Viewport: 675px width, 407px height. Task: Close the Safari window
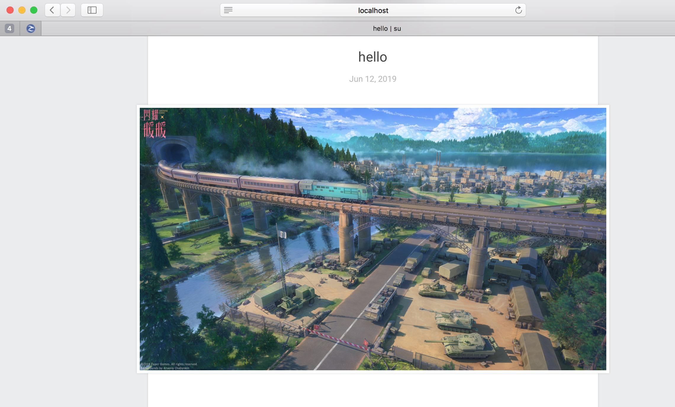click(x=10, y=10)
